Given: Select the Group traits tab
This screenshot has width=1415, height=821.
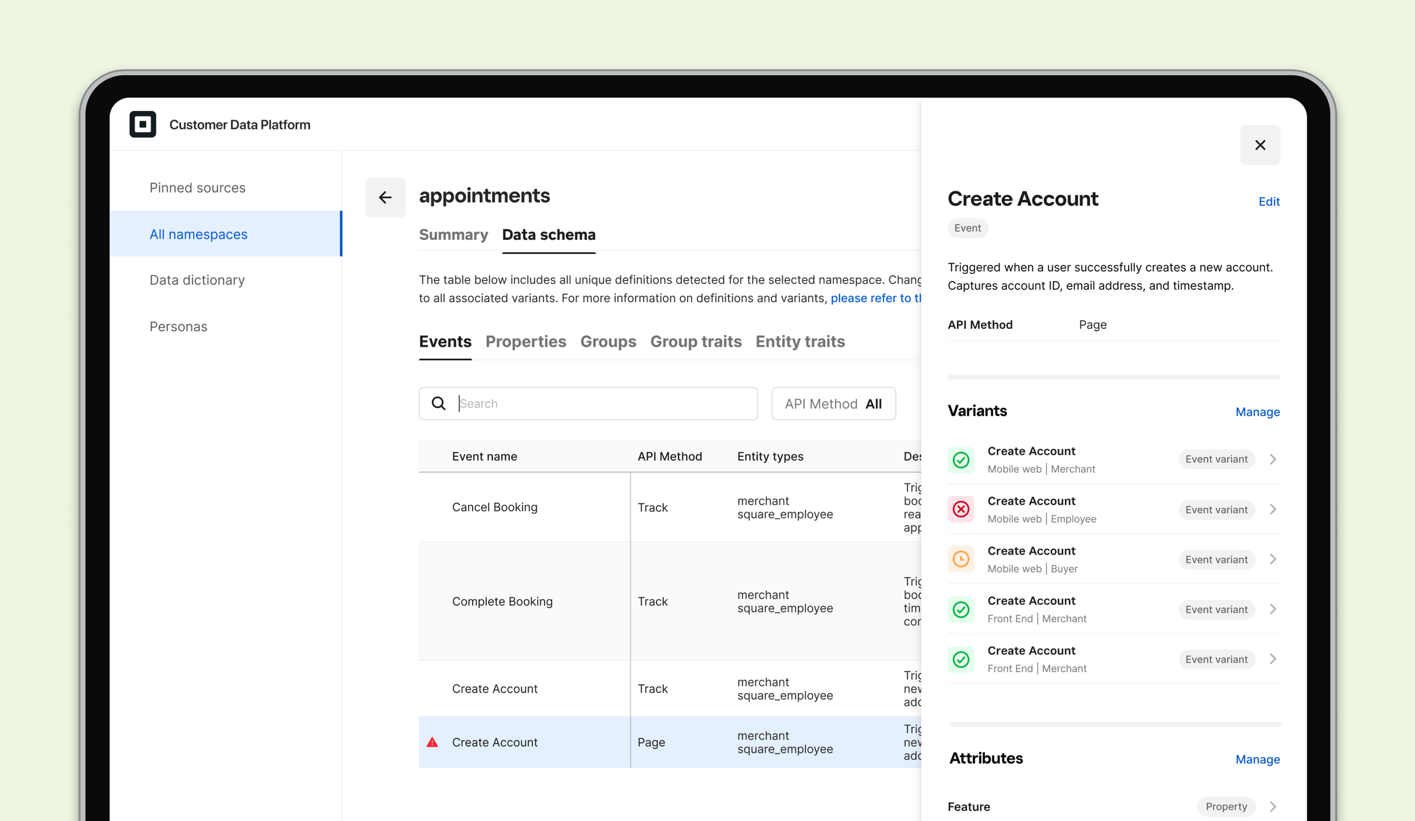Looking at the screenshot, I should click(696, 342).
